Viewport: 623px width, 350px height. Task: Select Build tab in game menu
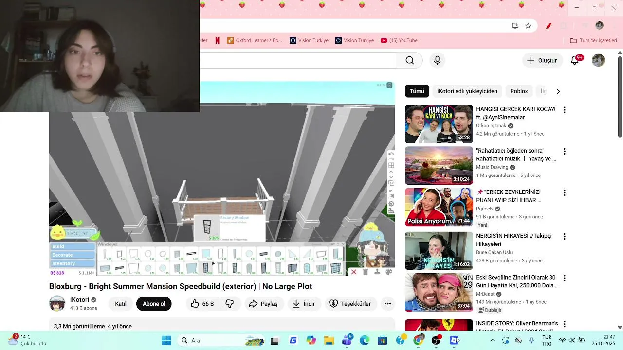point(73,246)
